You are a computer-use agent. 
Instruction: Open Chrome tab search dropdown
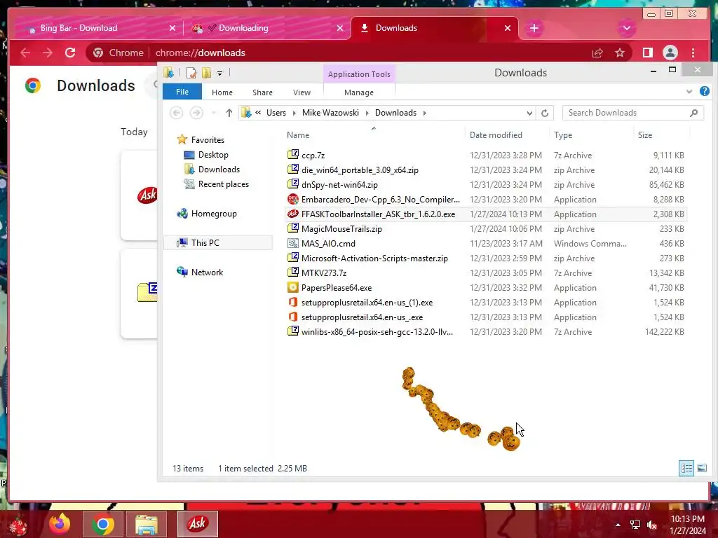coord(627,28)
